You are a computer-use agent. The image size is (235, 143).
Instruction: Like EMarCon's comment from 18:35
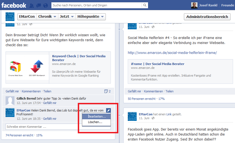point(50,119)
